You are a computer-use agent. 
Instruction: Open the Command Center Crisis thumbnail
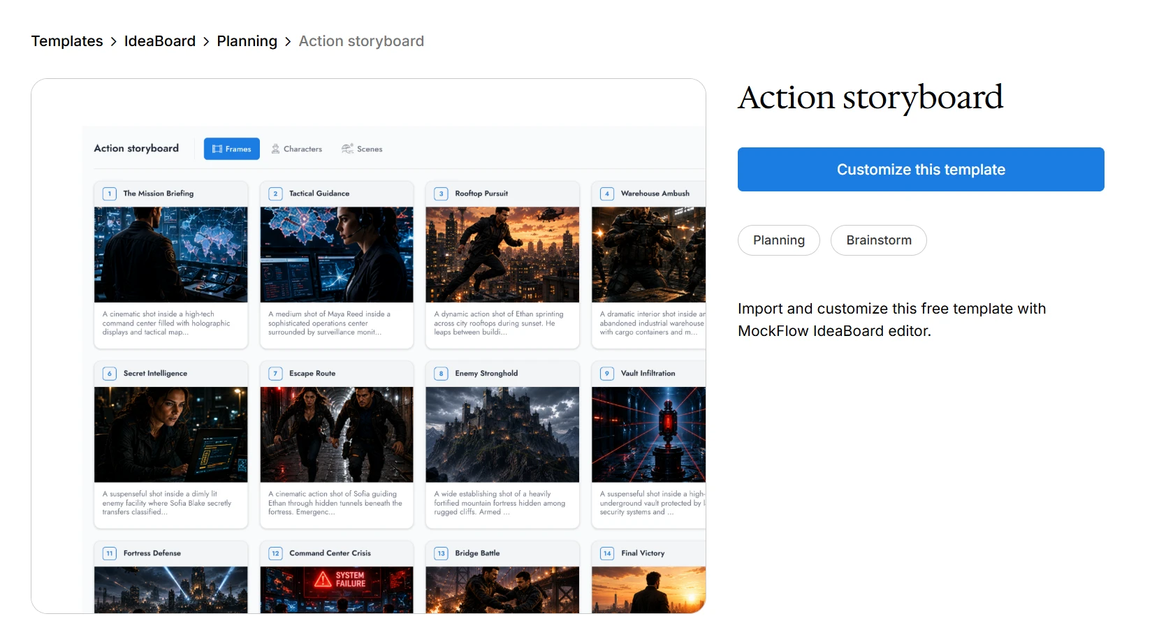[337, 590]
